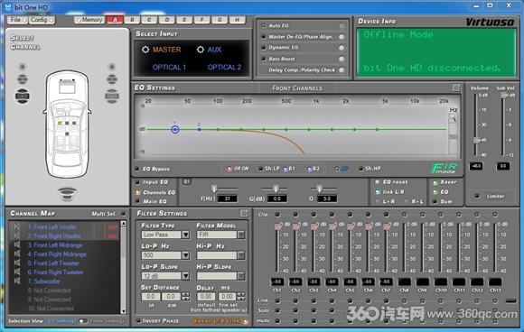The width and height of the screenshot is (524, 332).
Task: Click speaker icon of Front Left Tweeter row
Action: pos(17,263)
